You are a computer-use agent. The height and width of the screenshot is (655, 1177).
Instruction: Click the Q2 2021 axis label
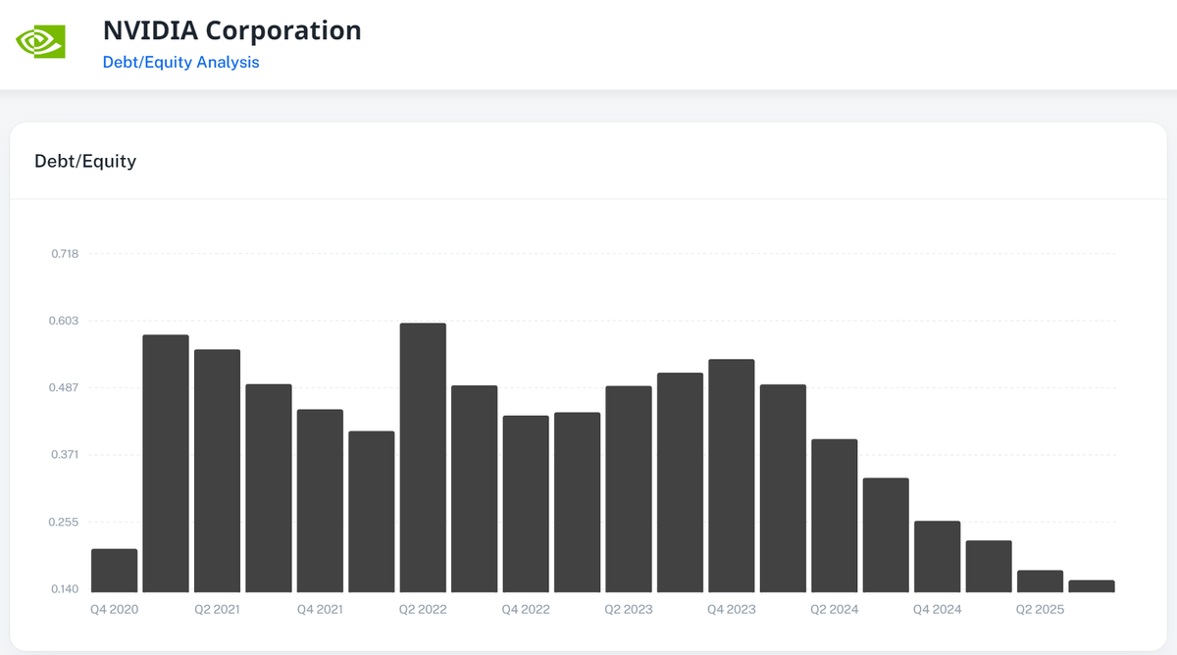pyautogui.click(x=218, y=608)
